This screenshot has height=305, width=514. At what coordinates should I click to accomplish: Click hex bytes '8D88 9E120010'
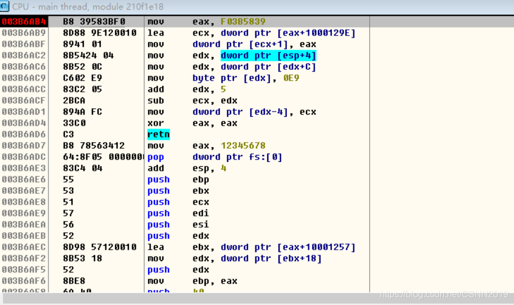100,33
